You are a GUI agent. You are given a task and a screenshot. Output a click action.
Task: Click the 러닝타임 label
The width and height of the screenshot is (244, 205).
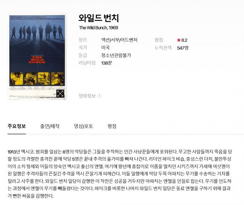[x=87, y=63]
